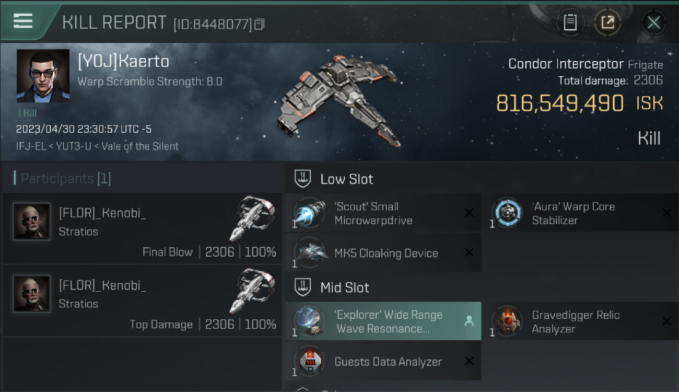The height and width of the screenshot is (392, 679).
Task: Click the Final Blow Stratios ship icon
Action: click(x=252, y=219)
